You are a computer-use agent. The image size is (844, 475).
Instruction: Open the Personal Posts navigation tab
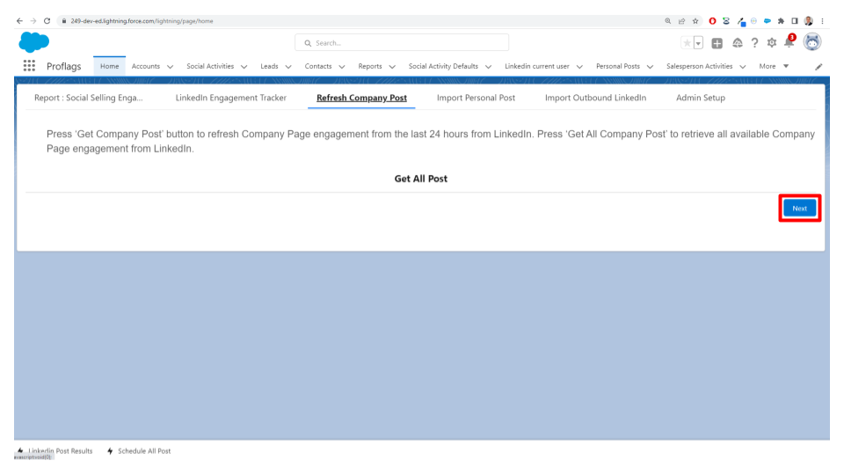[x=618, y=66]
